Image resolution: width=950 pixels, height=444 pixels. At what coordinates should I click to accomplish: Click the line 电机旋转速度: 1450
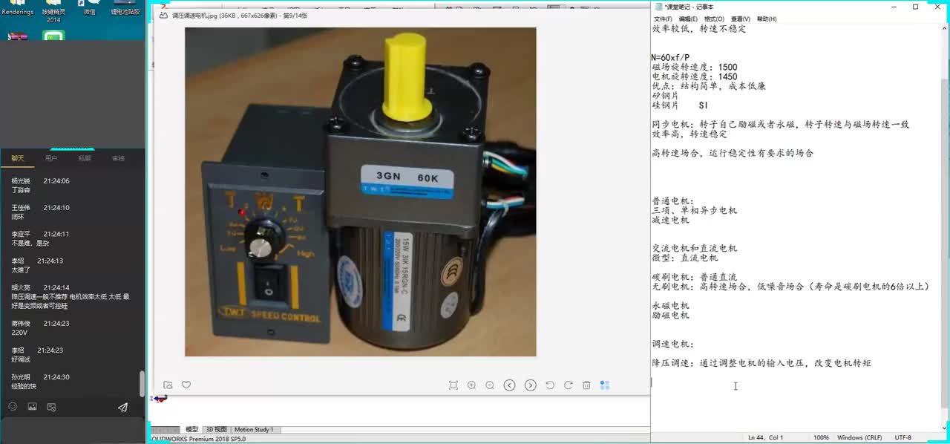[x=695, y=76]
